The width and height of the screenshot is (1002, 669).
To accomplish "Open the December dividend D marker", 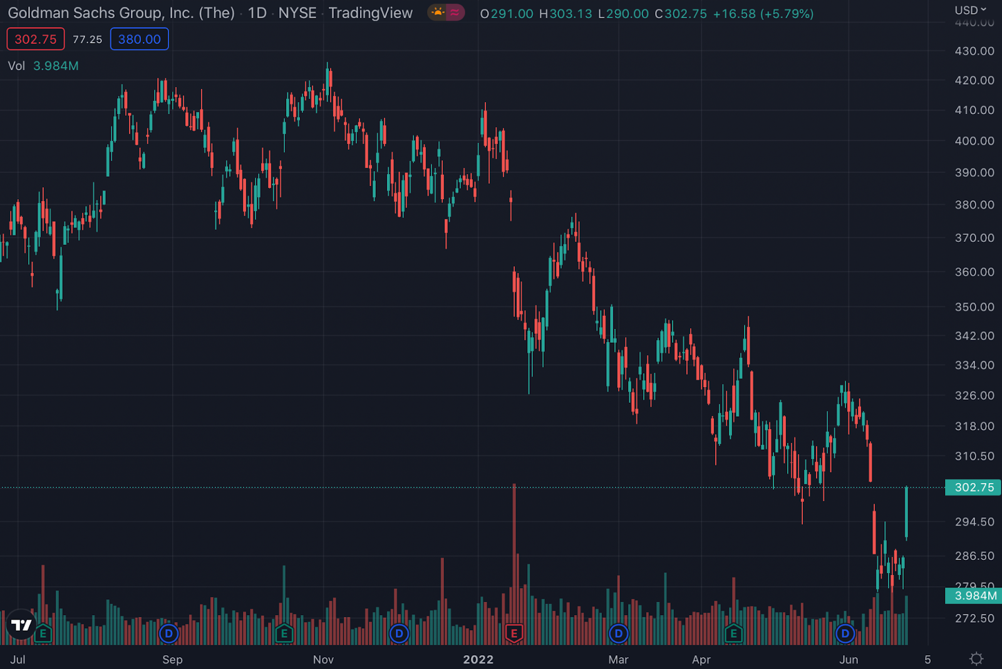I will [x=399, y=633].
